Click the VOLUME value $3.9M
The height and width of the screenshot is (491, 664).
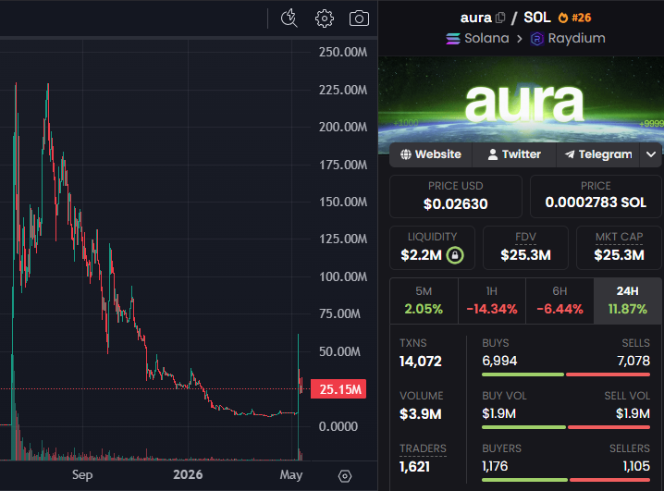click(421, 414)
